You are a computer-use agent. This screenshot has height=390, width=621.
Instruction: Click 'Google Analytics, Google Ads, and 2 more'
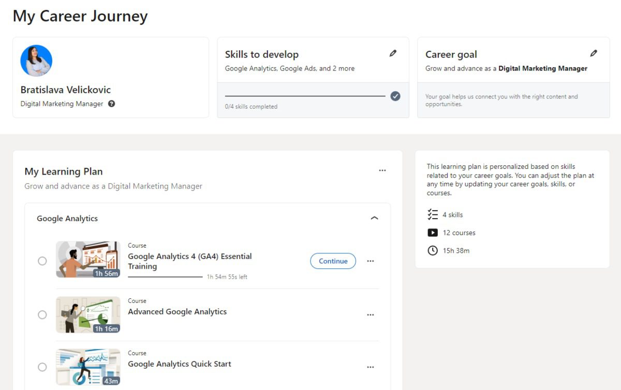pyautogui.click(x=290, y=68)
